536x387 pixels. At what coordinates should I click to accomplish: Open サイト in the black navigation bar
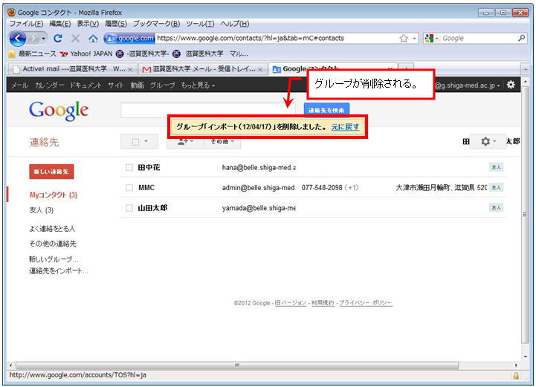[115, 85]
